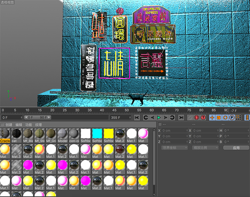
Task: Click the material manager grip icon
Action: tap(2, 125)
